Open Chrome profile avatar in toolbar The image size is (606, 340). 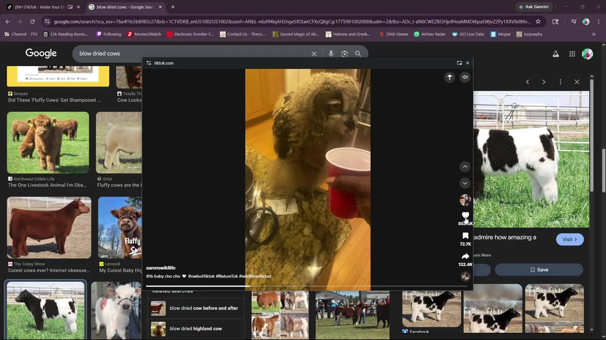pyautogui.click(x=586, y=22)
